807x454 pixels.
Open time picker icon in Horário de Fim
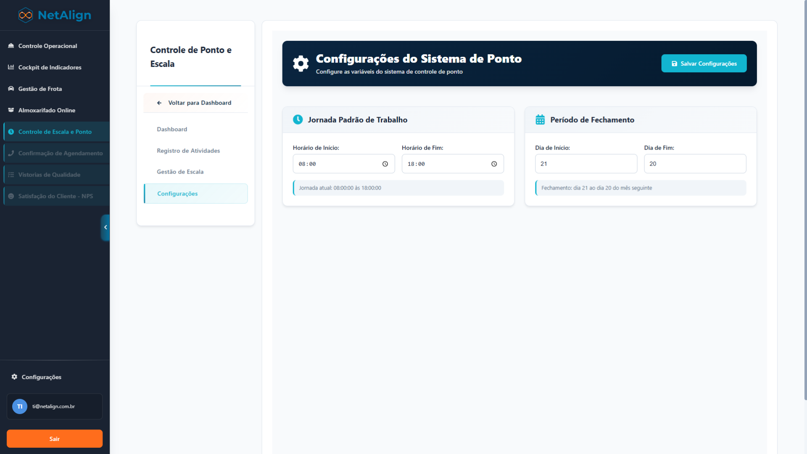click(494, 164)
